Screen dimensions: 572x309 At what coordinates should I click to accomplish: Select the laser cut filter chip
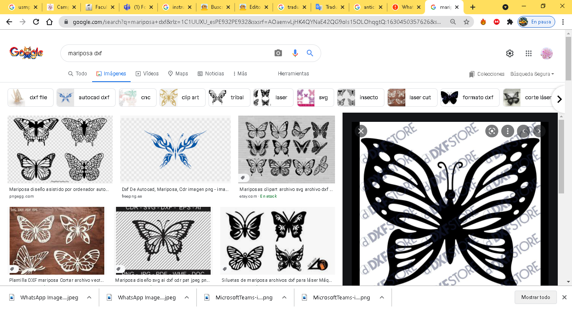click(412, 98)
